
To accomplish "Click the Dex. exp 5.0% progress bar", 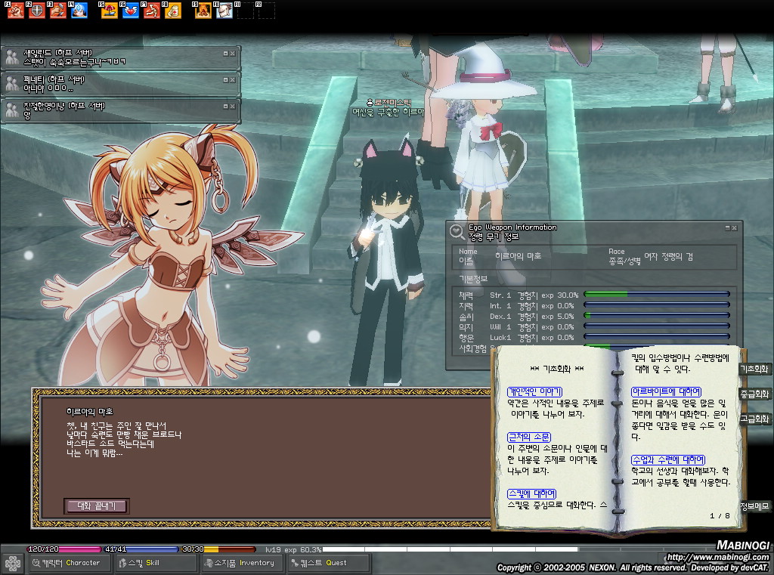I will coord(657,316).
